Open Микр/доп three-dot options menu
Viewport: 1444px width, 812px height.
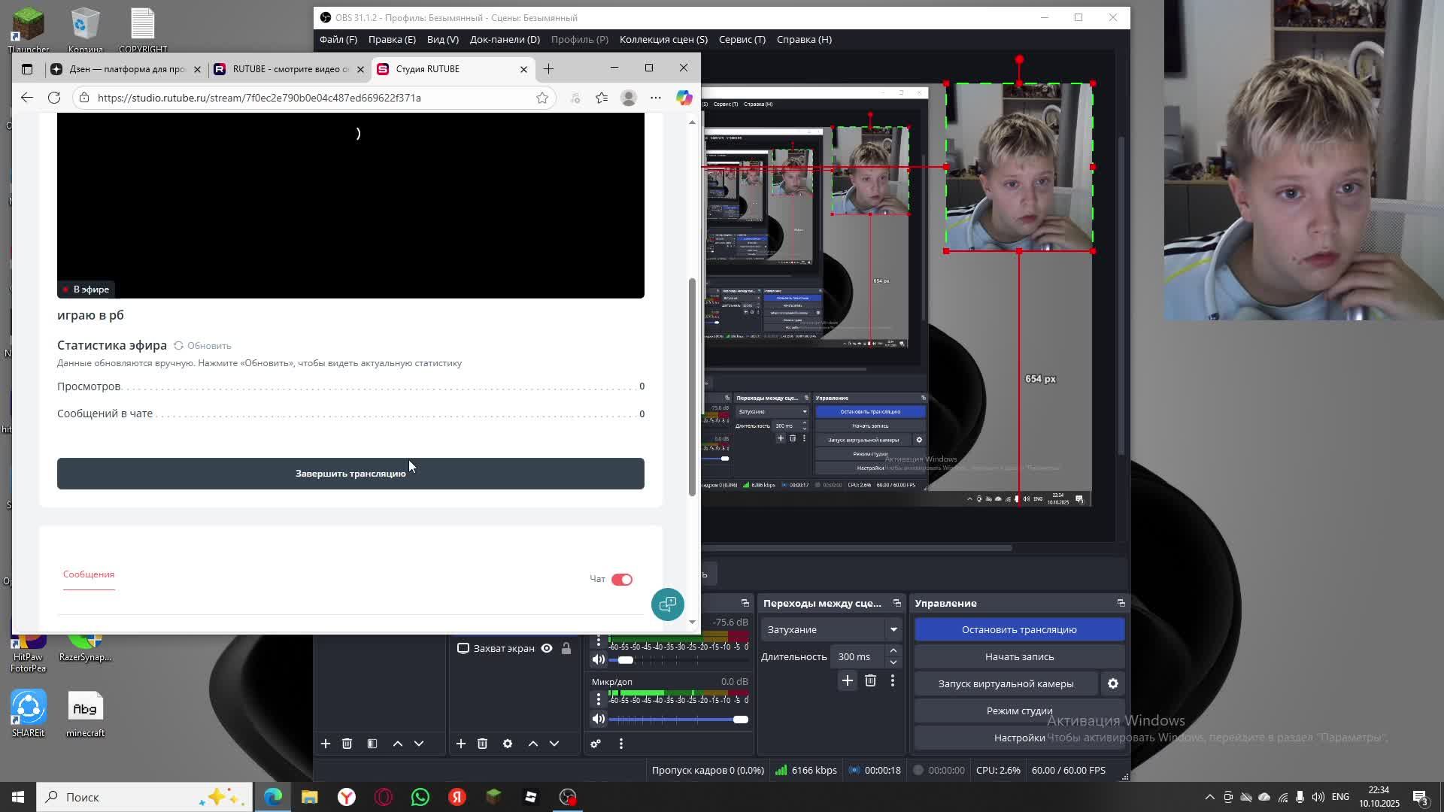599,699
